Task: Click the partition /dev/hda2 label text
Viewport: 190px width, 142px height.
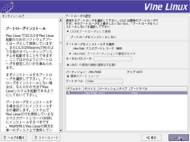Action: coord(84,72)
